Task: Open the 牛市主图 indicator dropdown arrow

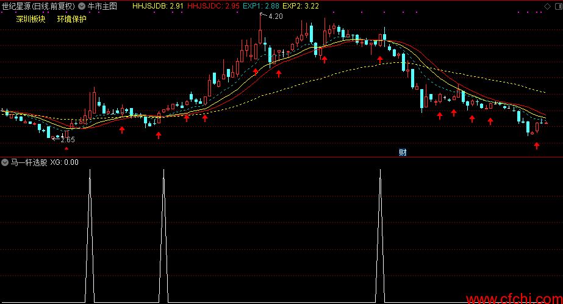Action: tap(82, 6)
